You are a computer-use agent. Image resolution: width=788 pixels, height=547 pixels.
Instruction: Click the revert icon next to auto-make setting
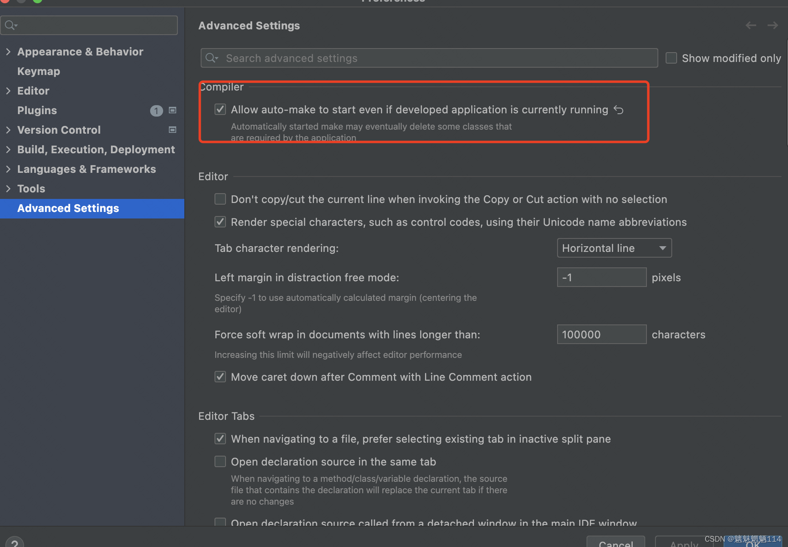(x=619, y=110)
